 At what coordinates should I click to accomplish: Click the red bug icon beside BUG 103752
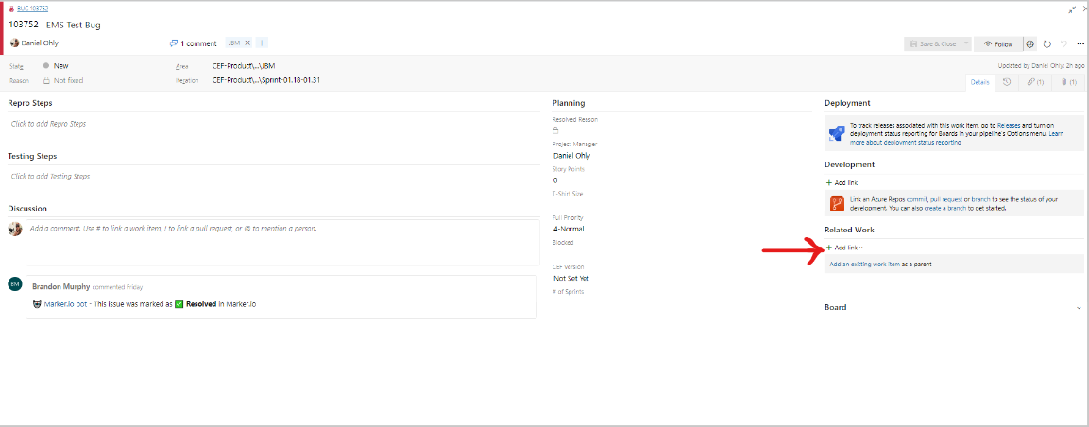pos(11,9)
